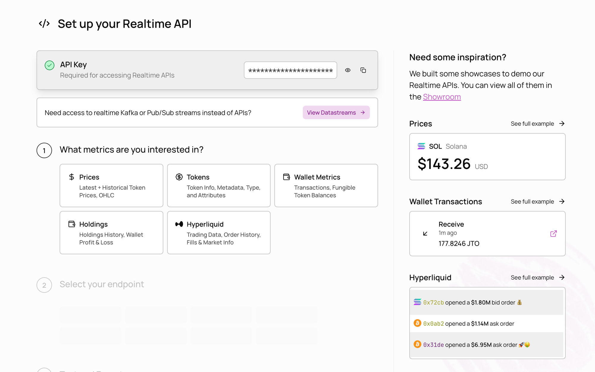Open the Showroom link
Screen dimensions: 595x372
click(441, 97)
